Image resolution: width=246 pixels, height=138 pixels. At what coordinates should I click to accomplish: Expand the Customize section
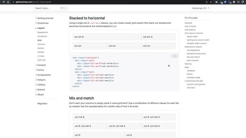coord(42,23)
